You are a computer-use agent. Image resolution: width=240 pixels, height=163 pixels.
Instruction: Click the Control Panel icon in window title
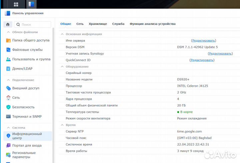pos(7,13)
